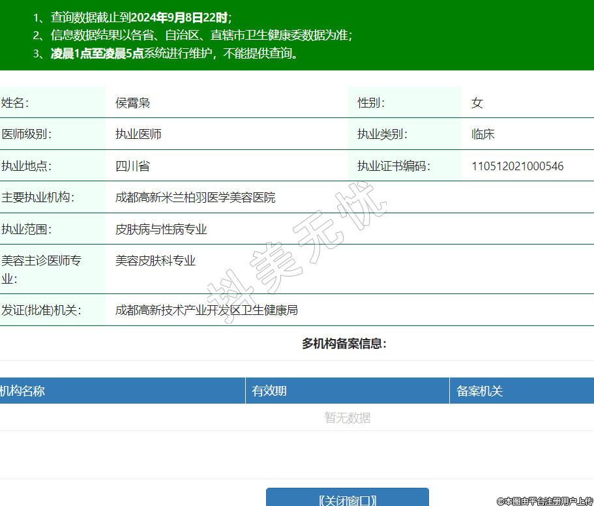Click the 备案机关 column header
The width and height of the screenshot is (594, 506).
click(479, 391)
